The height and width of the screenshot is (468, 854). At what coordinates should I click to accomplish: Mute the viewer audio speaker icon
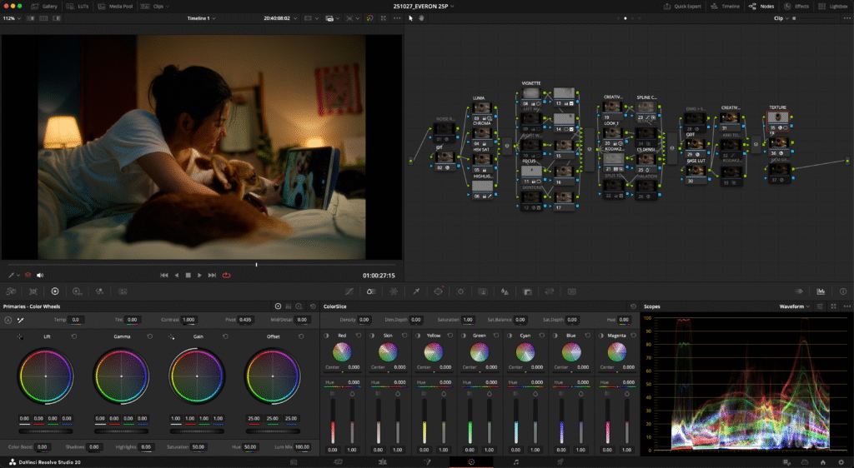click(x=39, y=275)
